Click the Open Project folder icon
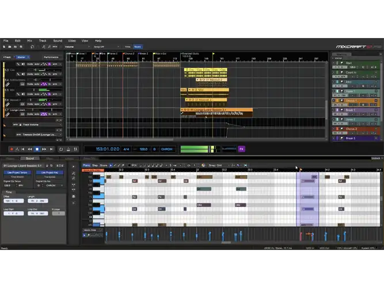Screen dimensions: 384x288 point(10,47)
